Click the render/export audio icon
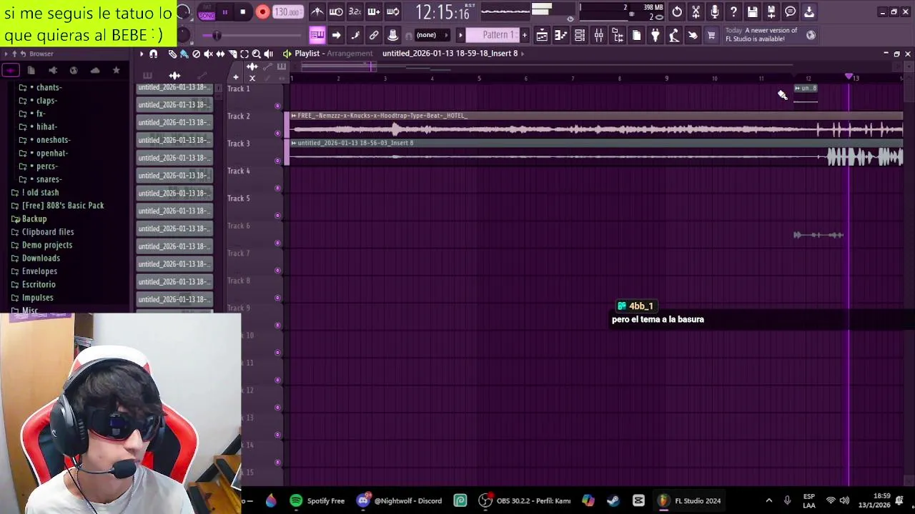This screenshot has width=915, height=514. pos(771,11)
